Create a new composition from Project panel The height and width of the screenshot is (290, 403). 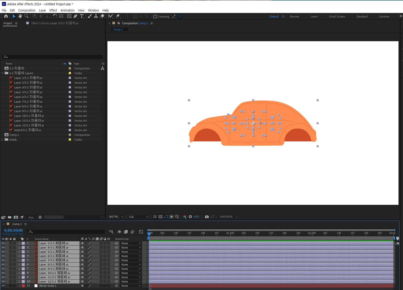(16, 217)
